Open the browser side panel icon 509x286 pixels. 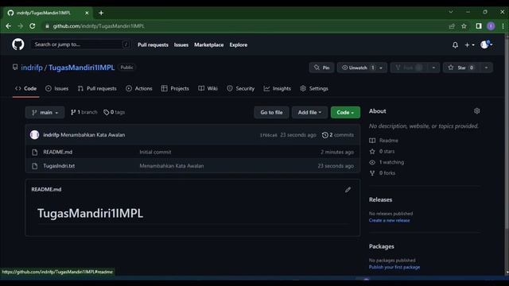click(479, 26)
